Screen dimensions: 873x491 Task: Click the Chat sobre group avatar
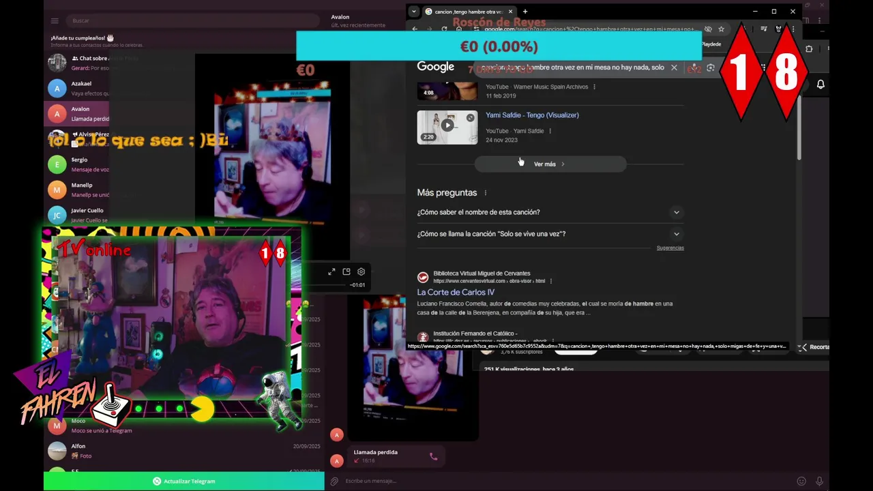[57, 63]
